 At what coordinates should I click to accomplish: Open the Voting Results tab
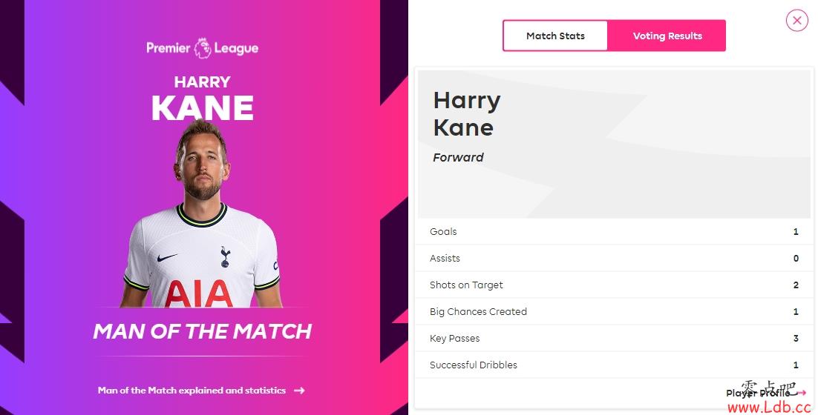pos(667,36)
